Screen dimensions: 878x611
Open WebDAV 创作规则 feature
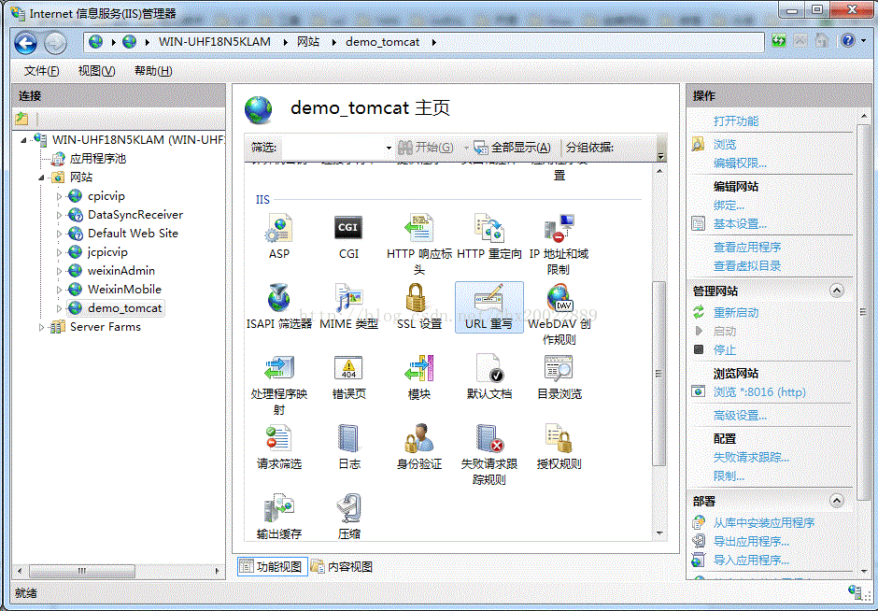click(x=559, y=314)
